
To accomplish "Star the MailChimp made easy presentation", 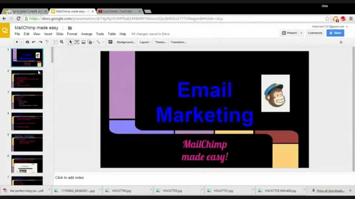I will tap(63, 28).
